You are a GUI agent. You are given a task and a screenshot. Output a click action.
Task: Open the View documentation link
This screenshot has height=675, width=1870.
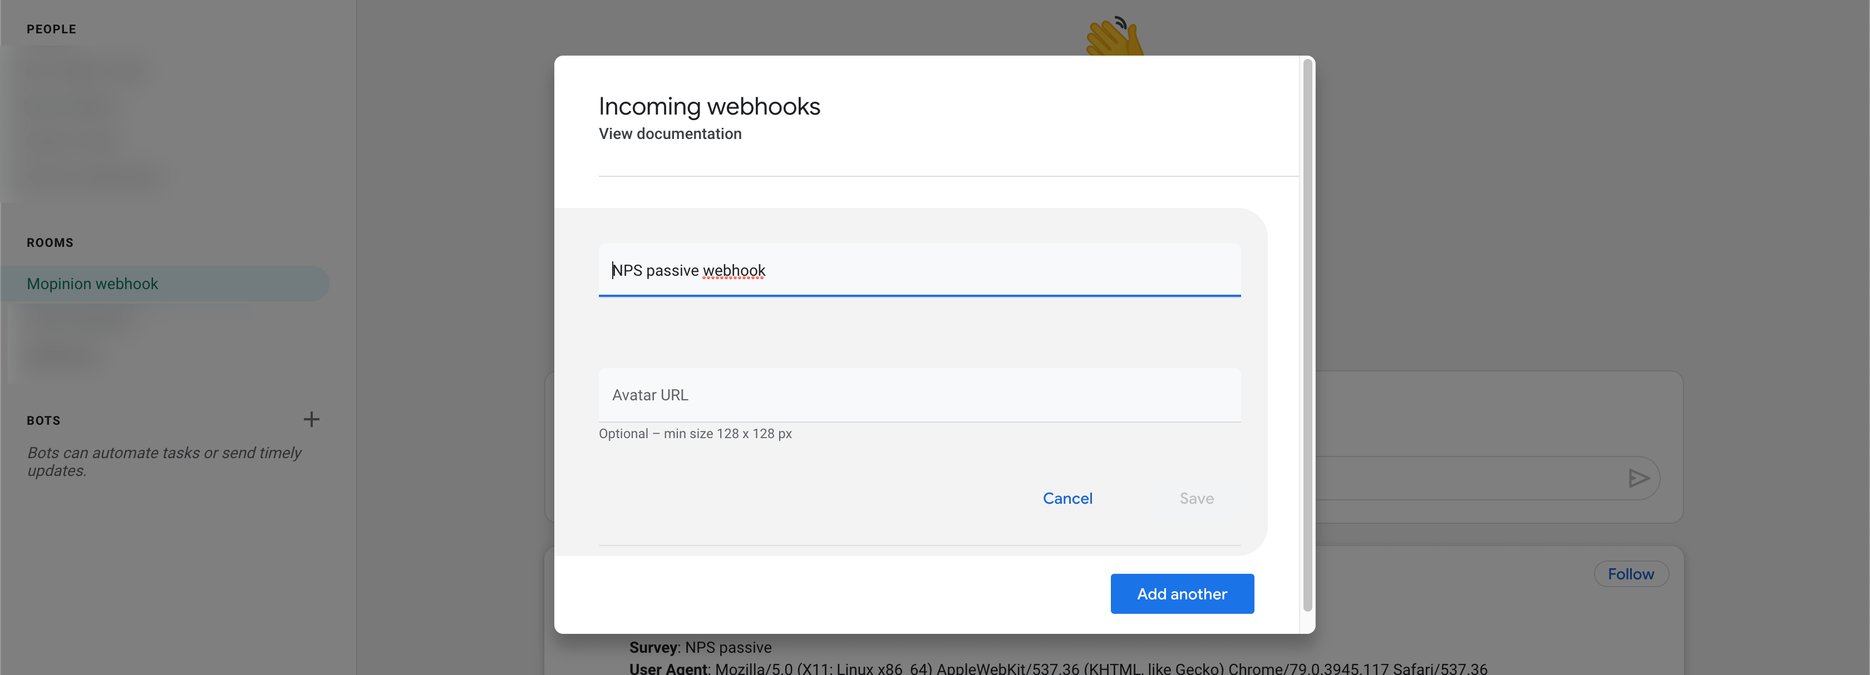click(670, 133)
